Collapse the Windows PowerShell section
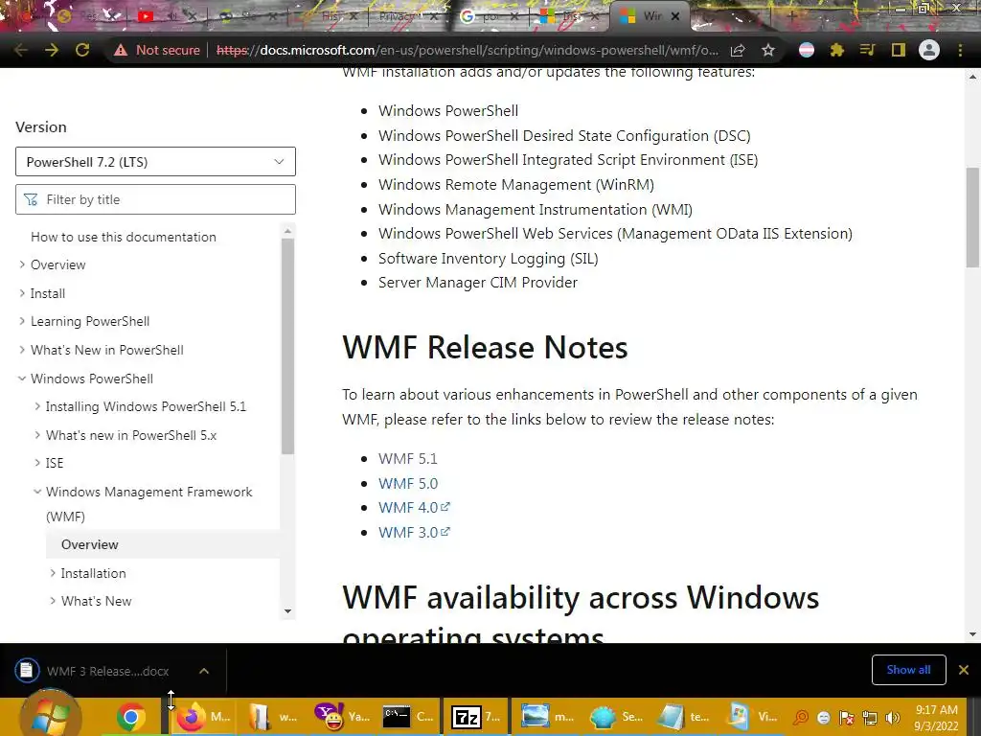Viewport: 981px width, 736px height. pyautogui.click(x=22, y=379)
